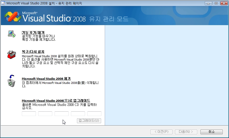229x138 pixels.
Task: Minimize the setup window
Action: [208, 3]
